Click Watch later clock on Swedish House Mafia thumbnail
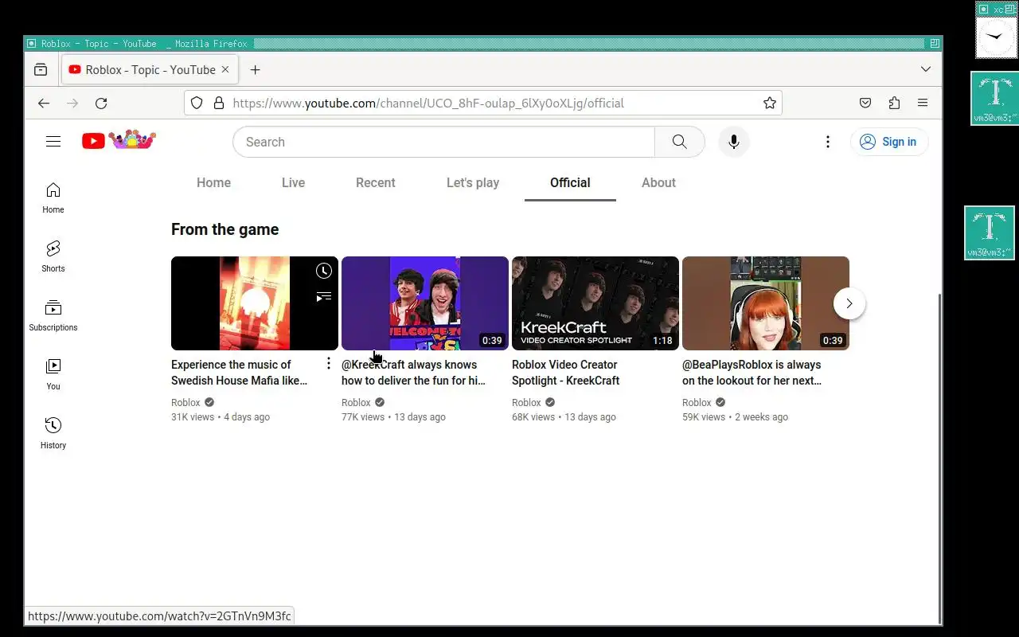 pyautogui.click(x=323, y=271)
